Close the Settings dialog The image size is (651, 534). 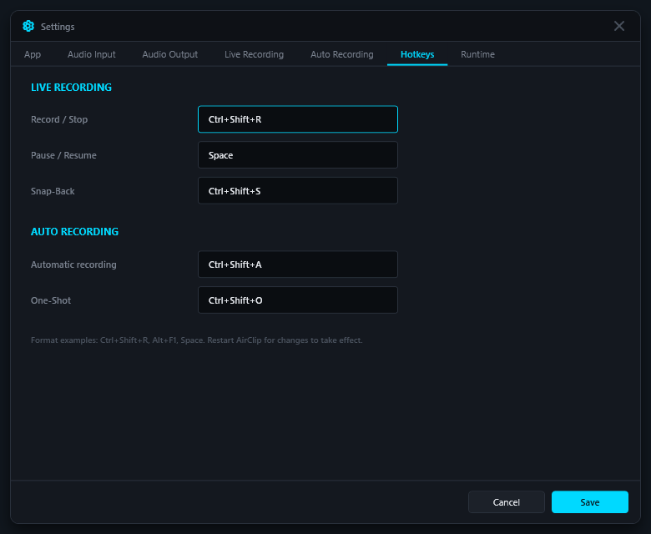coord(618,26)
